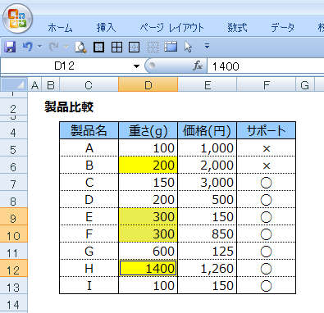Switch to the 数式 ribbon tab

[237, 28]
